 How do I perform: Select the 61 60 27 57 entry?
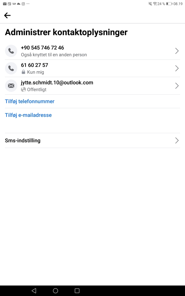point(92,68)
